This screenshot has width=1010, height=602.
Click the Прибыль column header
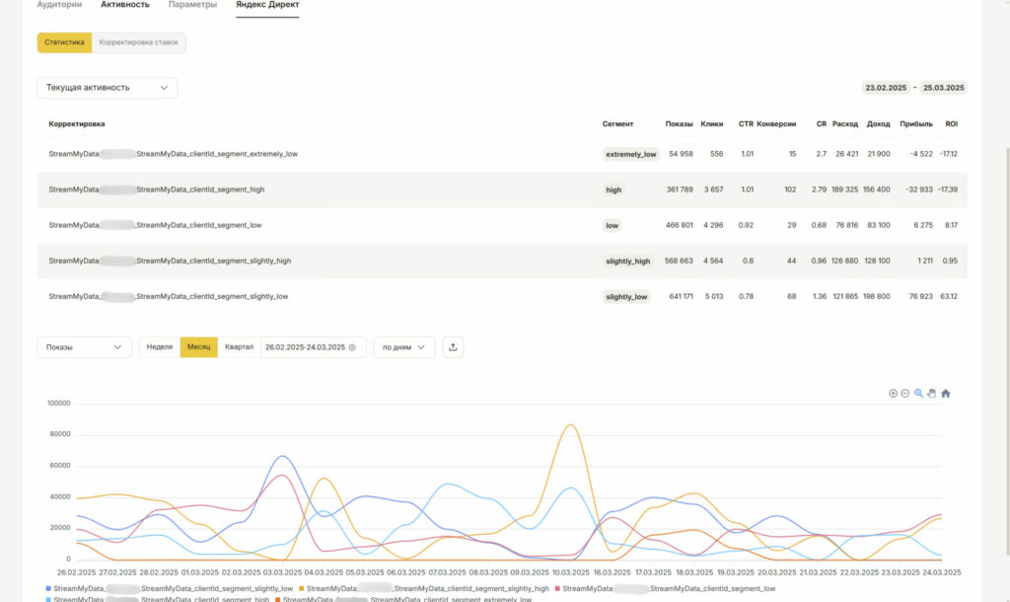point(916,123)
